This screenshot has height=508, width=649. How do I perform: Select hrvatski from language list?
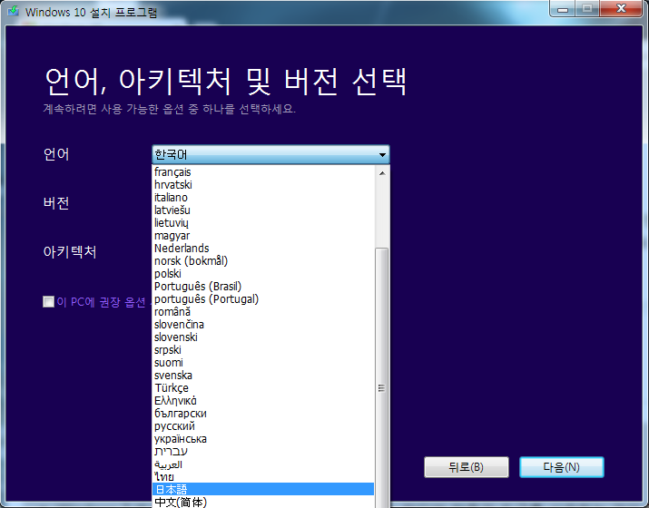263,184
